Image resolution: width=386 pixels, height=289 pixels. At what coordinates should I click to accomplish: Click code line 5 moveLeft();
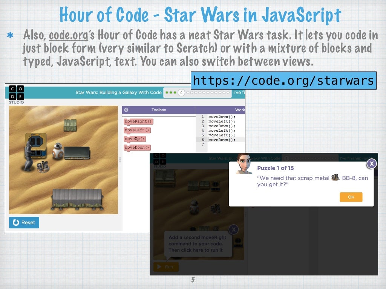click(222, 135)
